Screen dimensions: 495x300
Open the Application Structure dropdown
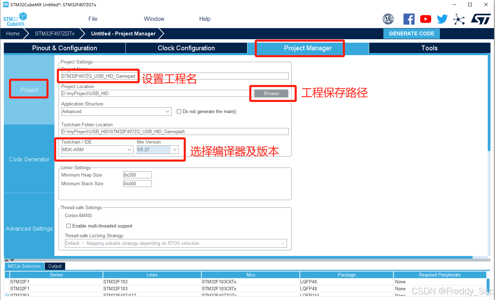tap(116, 111)
